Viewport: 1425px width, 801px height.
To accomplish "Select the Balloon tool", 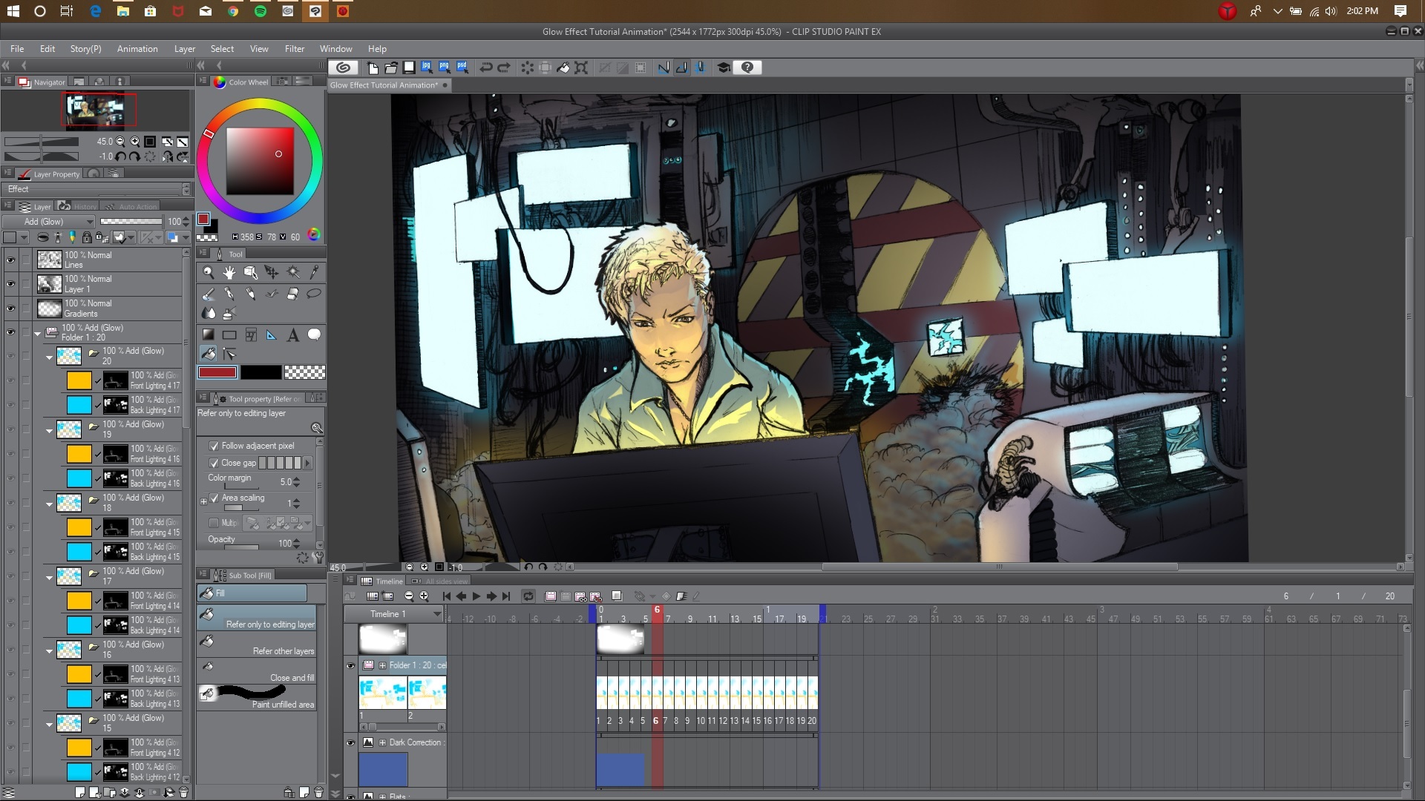I will [314, 335].
